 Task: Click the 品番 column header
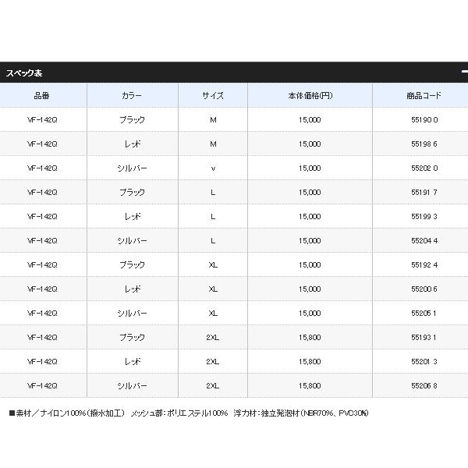pos(42,96)
